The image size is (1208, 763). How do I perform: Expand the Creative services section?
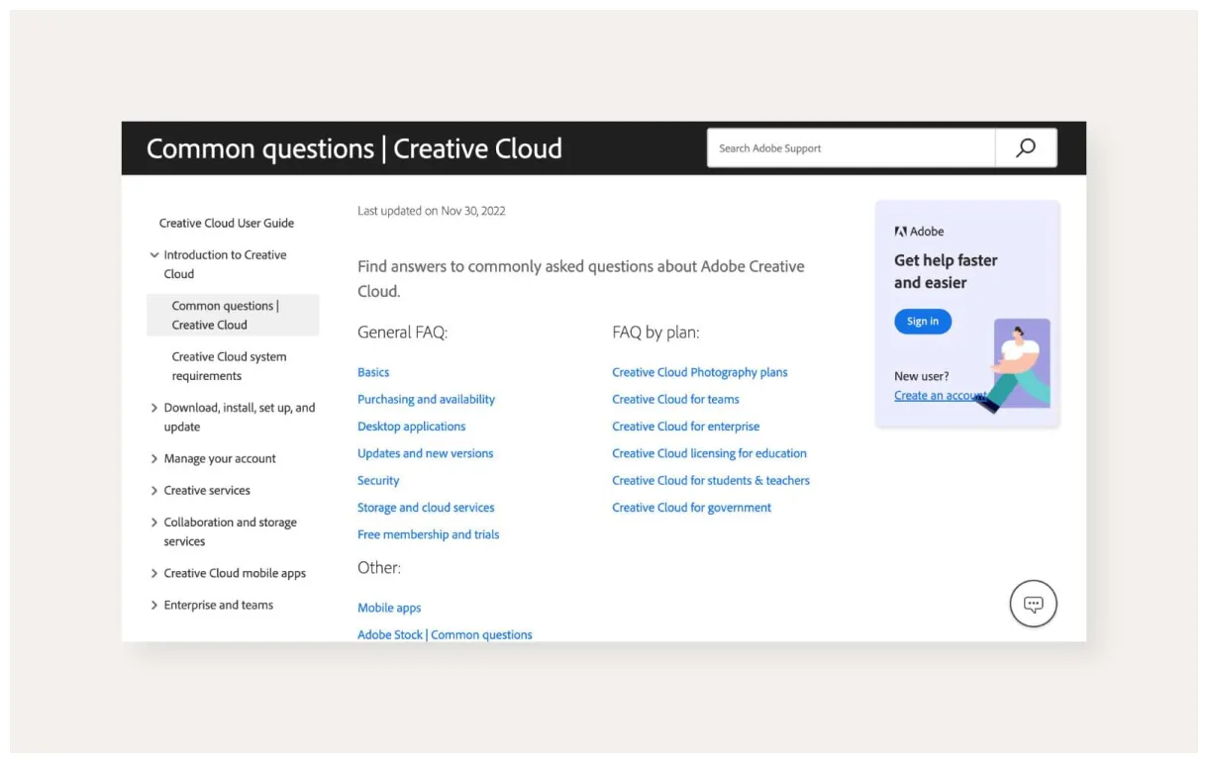(x=154, y=491)
